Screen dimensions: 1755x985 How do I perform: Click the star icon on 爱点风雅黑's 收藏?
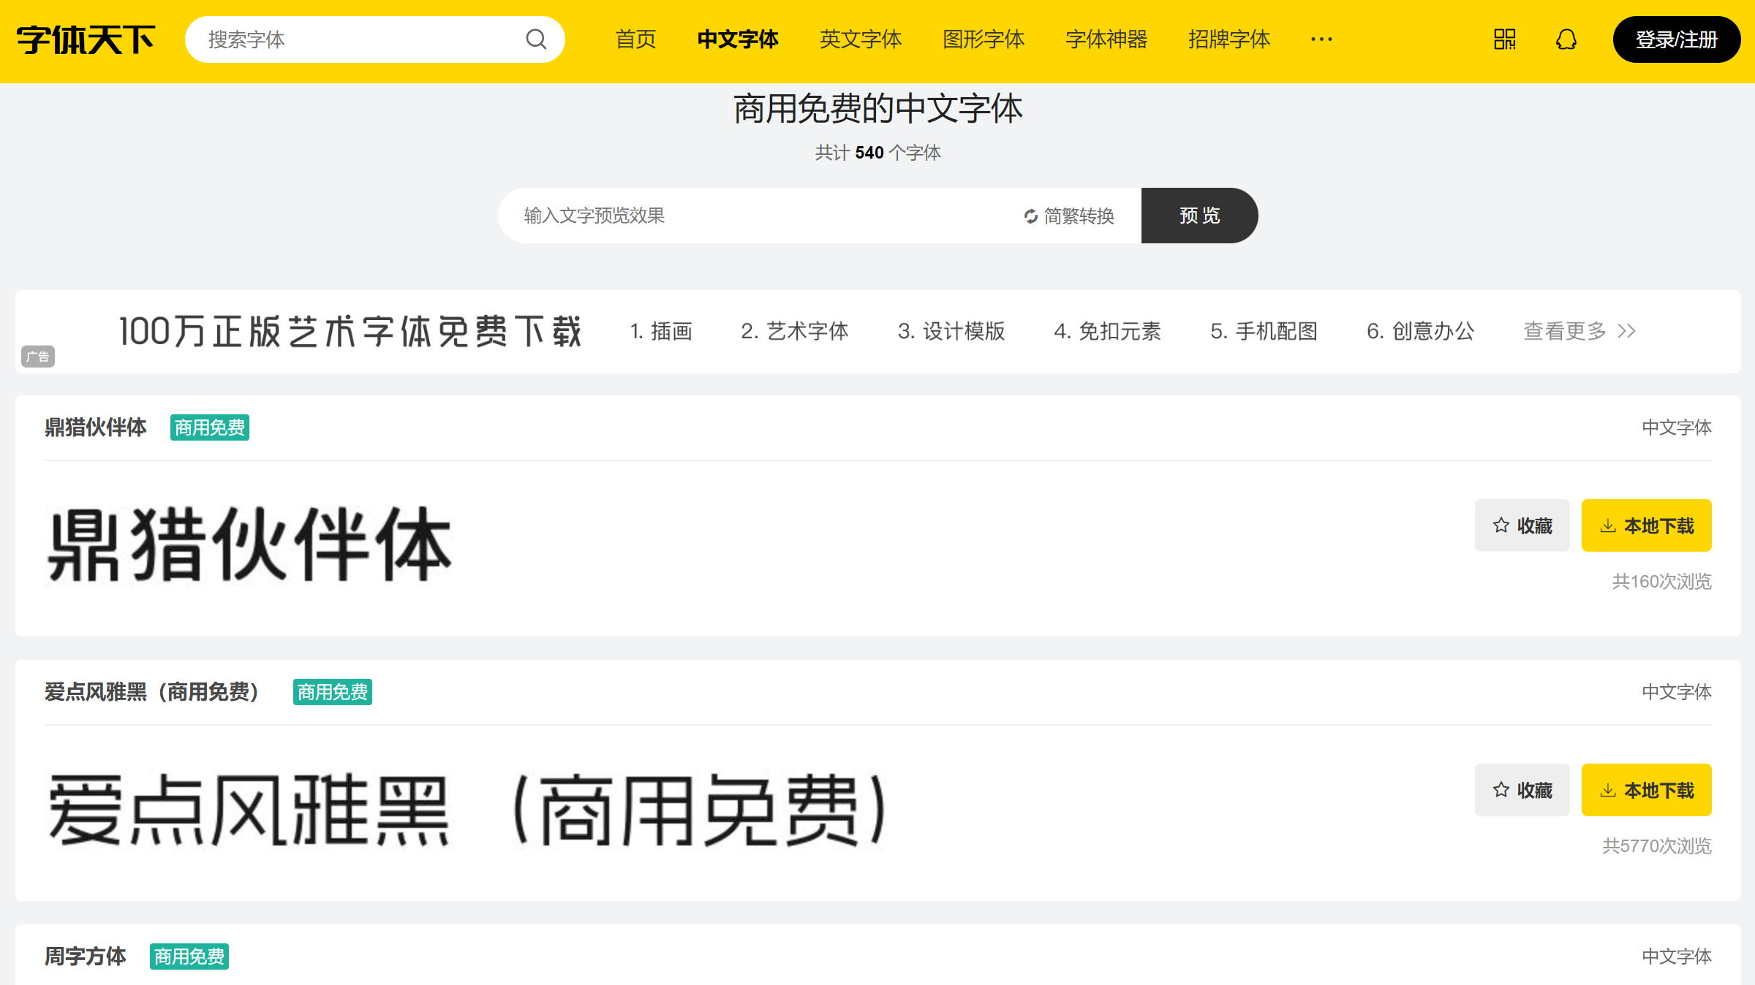click(1501, 790)
